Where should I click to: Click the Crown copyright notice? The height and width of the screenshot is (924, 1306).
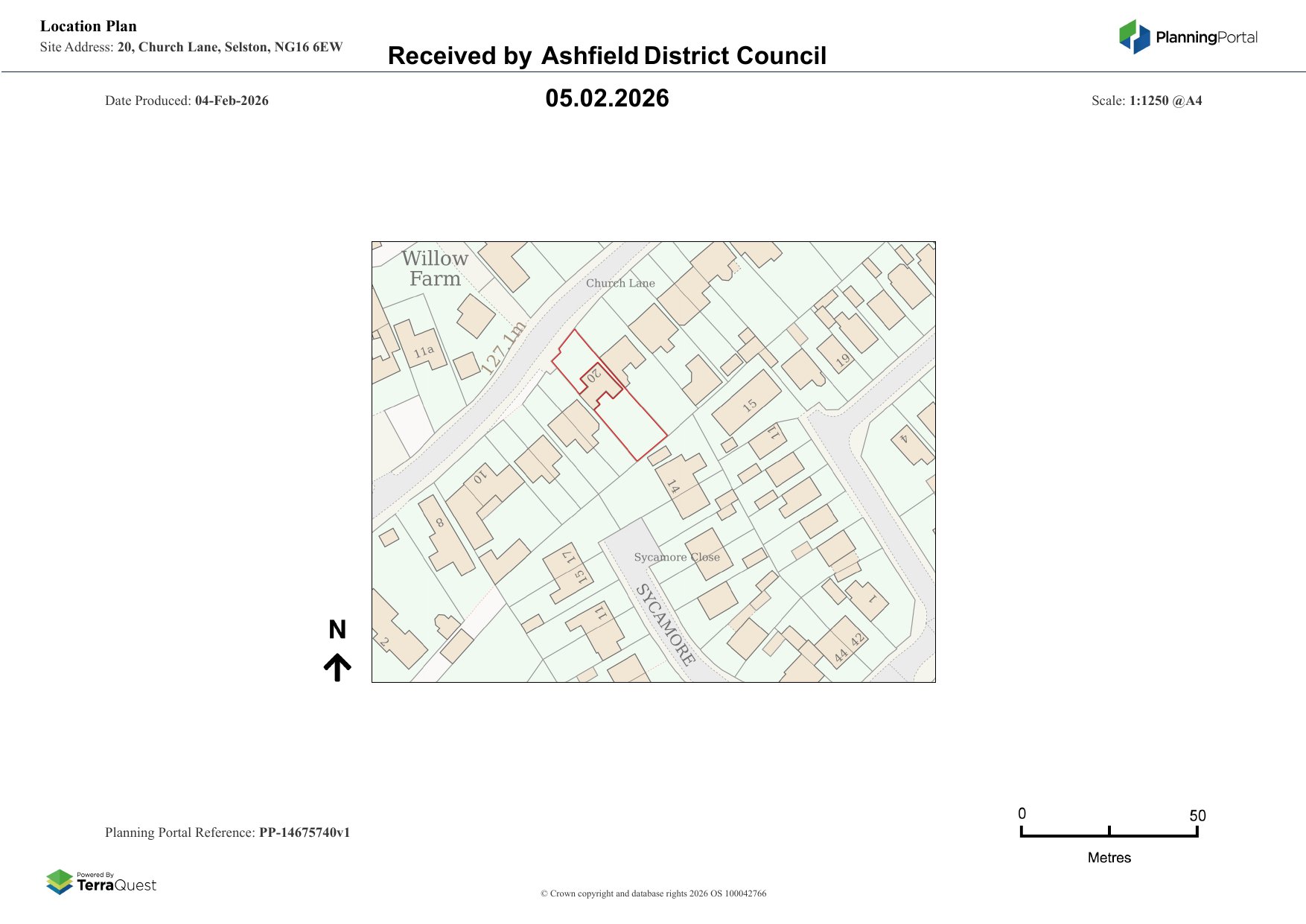coord(653,893)
